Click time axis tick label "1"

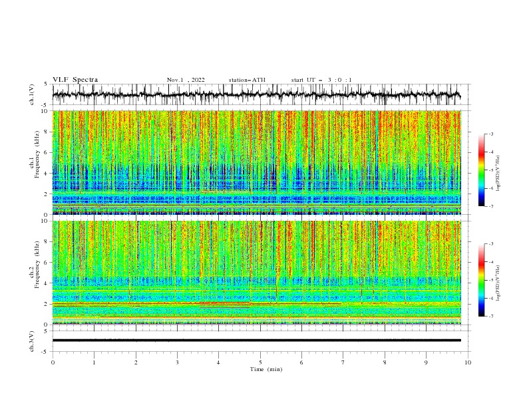94,362
